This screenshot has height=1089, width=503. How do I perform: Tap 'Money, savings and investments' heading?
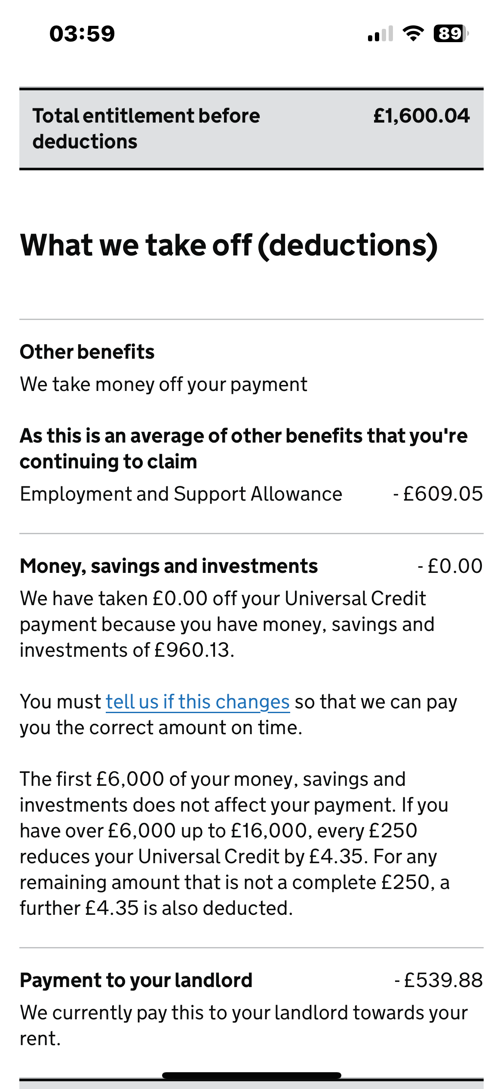(169, 566)
